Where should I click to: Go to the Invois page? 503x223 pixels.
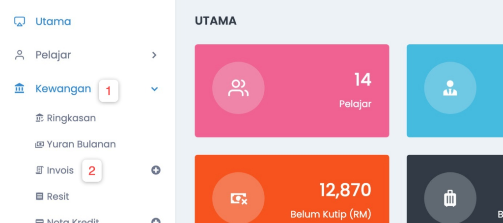(55, 170)
